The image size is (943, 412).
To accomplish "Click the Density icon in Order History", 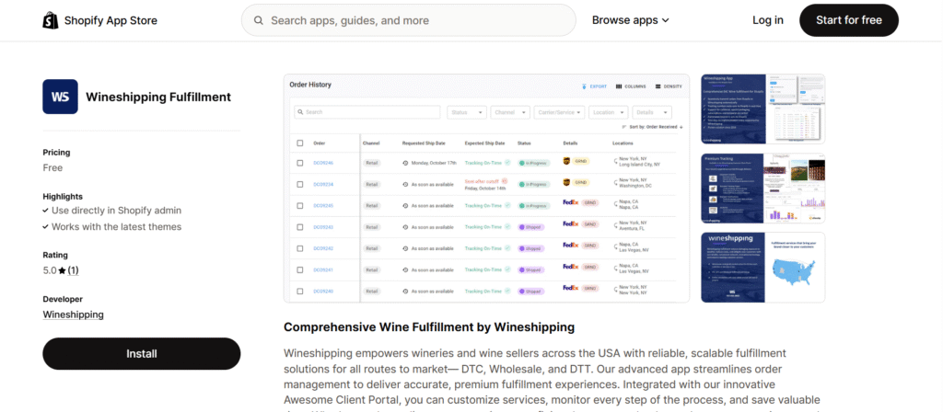I will pos(658,86).
